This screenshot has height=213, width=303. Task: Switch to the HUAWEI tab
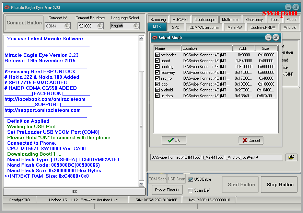[180, 19]
